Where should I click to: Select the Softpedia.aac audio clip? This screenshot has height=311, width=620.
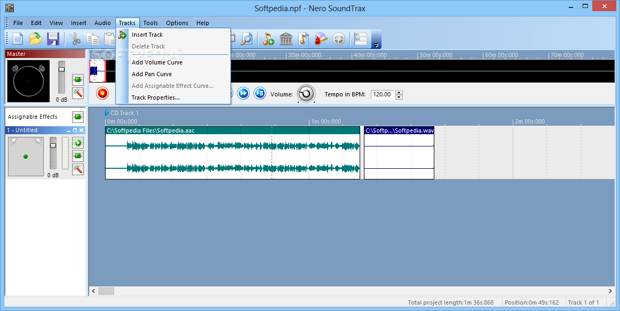tap(233, 153)
